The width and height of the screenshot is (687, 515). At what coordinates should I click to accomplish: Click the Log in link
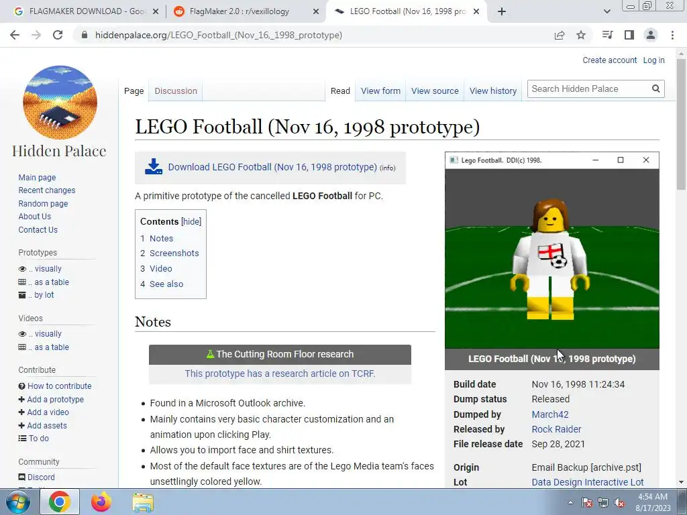[x=653, y=60]
